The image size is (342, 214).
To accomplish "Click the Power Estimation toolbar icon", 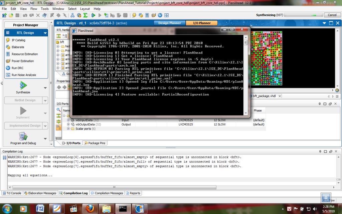I will 154,15.
